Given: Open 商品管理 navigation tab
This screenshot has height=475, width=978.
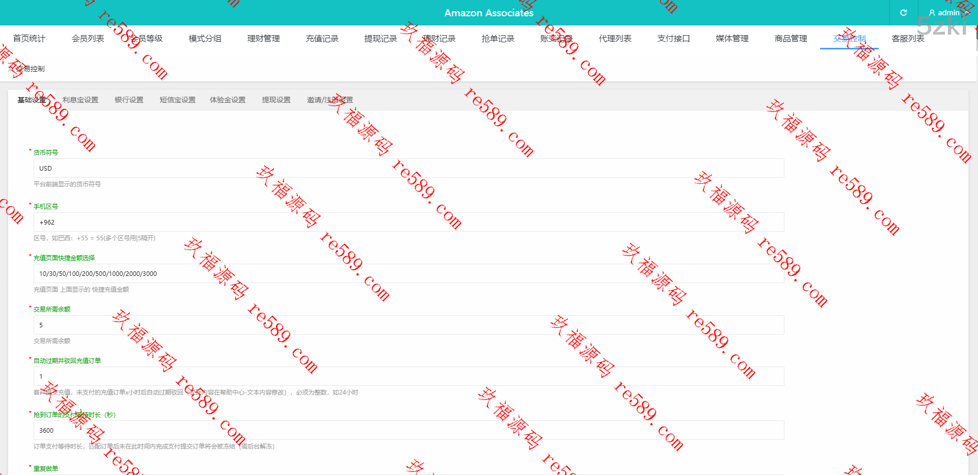Looking at the screenshot, I should click(x=791, y=39).
